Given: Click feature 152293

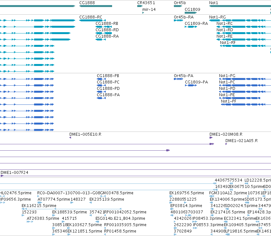Looking at the screenshot, I should (x=23, y=215).
